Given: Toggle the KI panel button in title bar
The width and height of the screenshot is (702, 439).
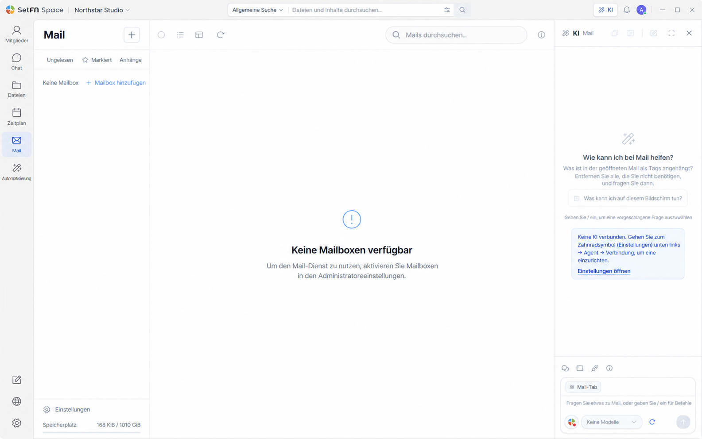Looking at the screenshot, I should tap(605, 10).
